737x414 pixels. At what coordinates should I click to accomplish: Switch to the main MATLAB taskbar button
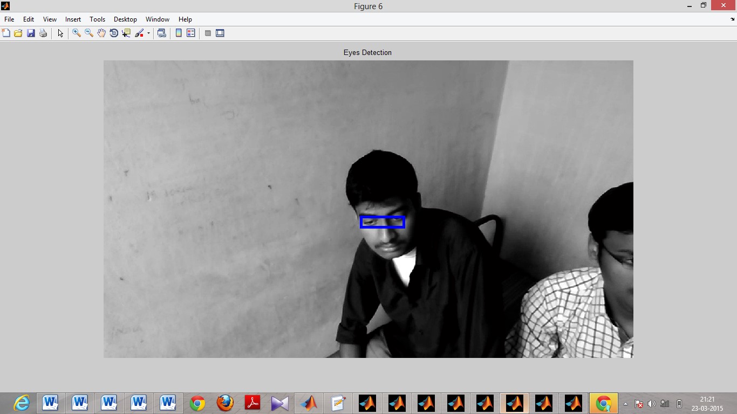tap(309, 403)
